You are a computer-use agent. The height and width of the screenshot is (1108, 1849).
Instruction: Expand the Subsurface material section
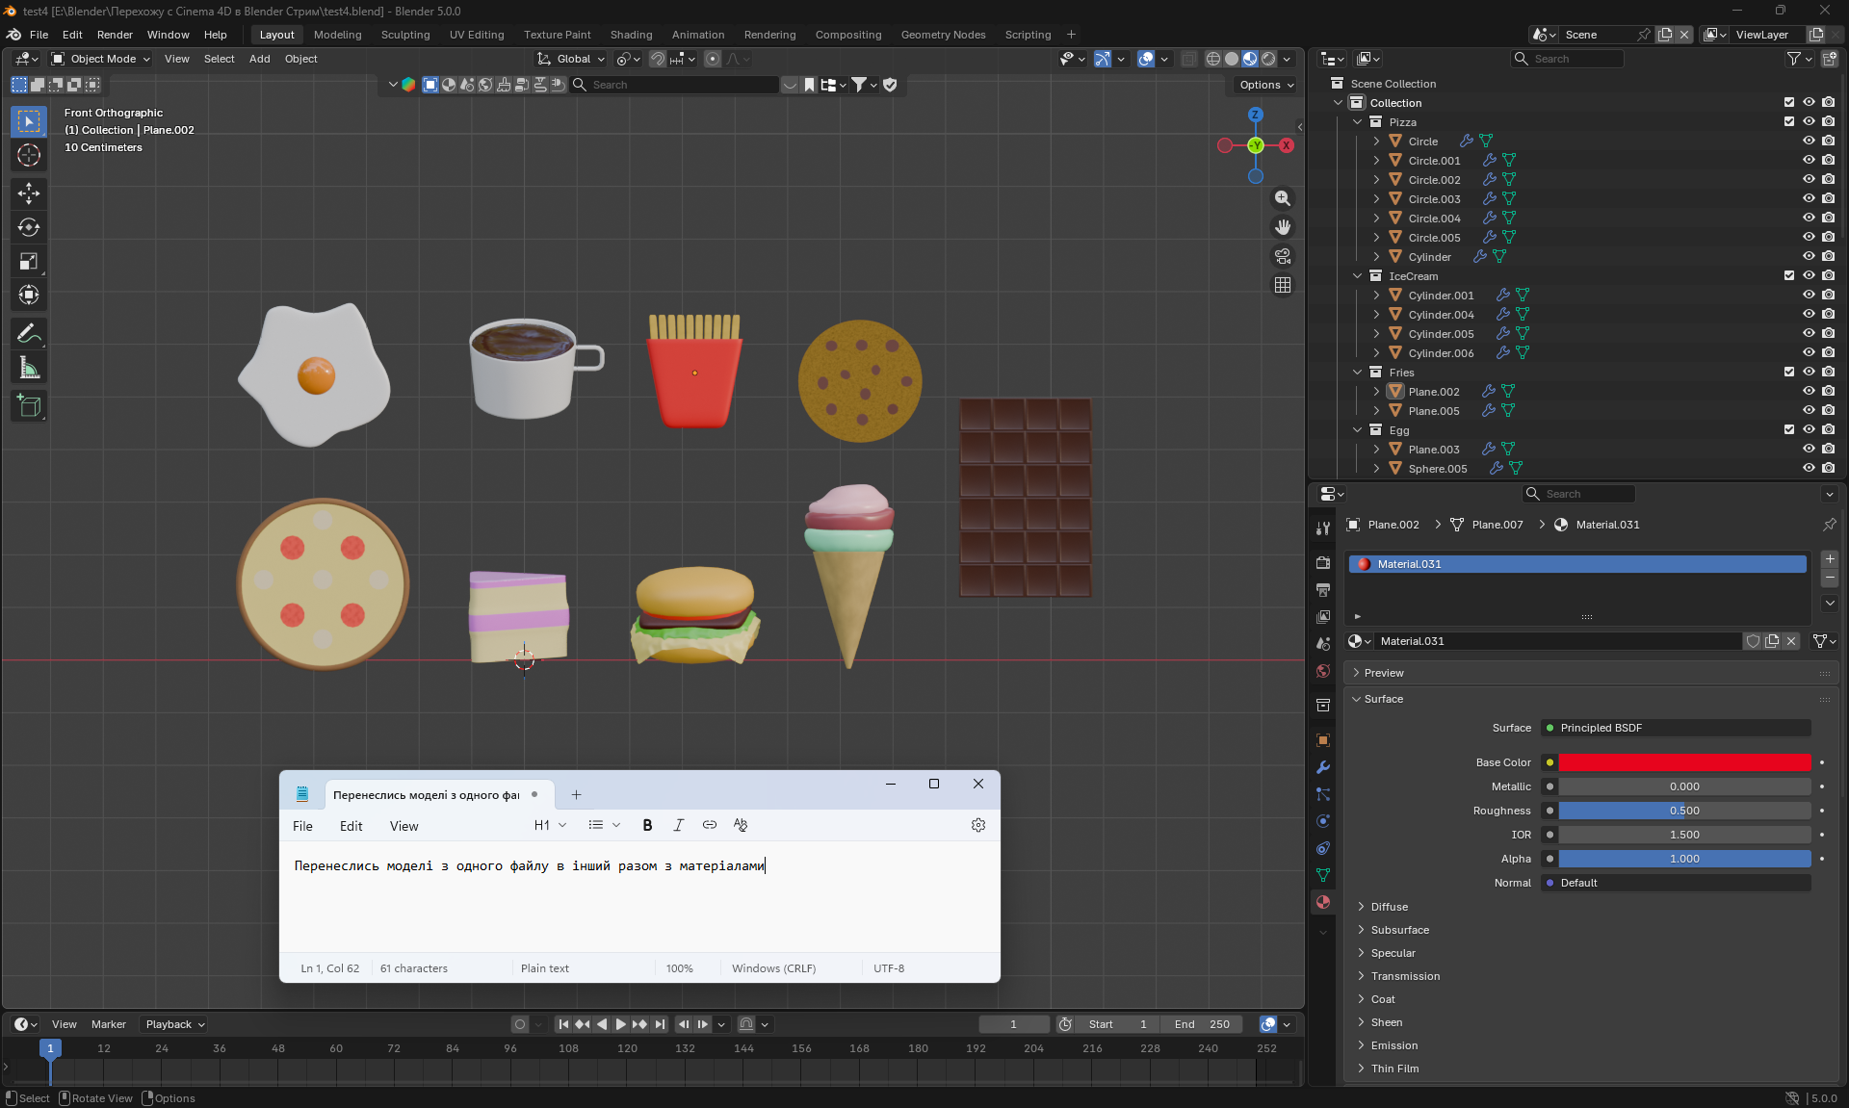pos(1399,930)
